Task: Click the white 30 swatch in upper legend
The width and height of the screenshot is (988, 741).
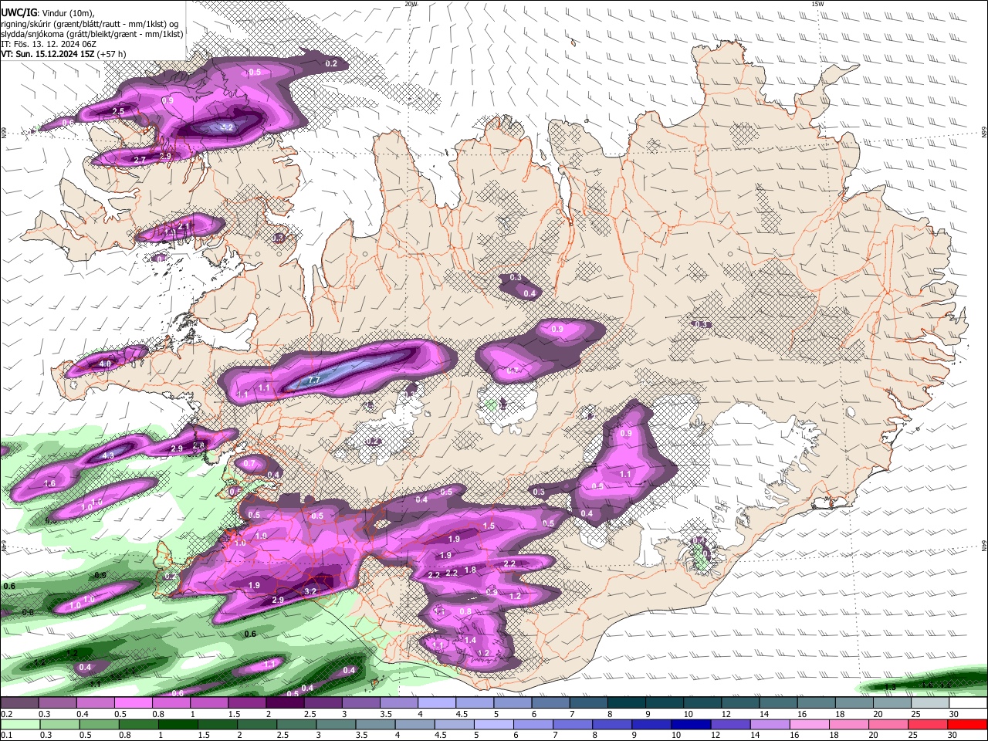Action: 967,703
